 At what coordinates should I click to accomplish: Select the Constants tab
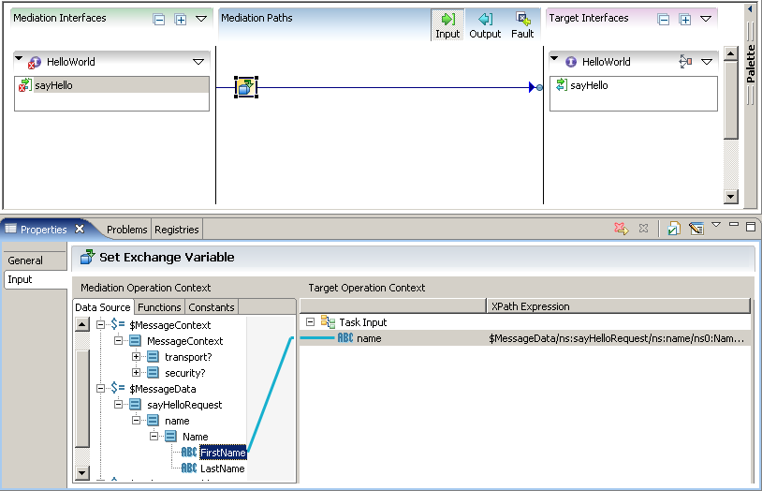coord(211,307)
